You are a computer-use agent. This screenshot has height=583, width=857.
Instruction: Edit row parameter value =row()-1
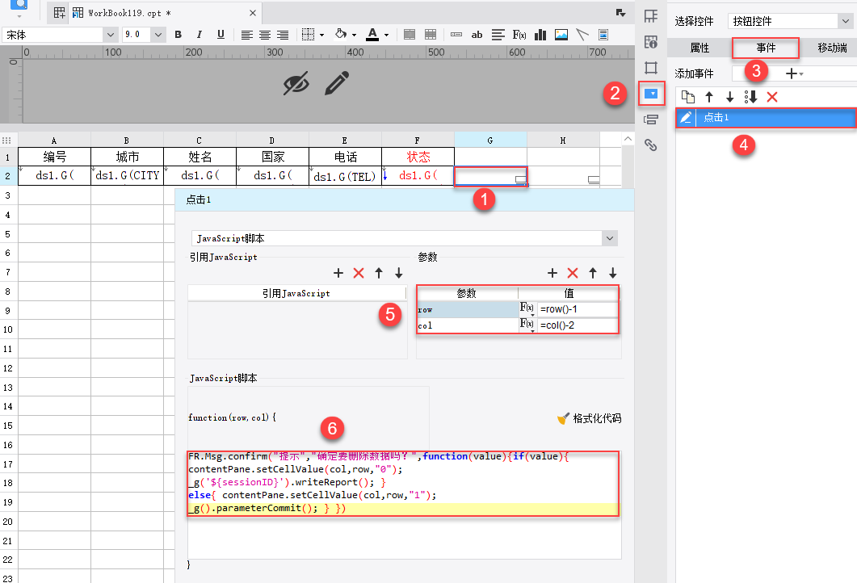[578, 309]
